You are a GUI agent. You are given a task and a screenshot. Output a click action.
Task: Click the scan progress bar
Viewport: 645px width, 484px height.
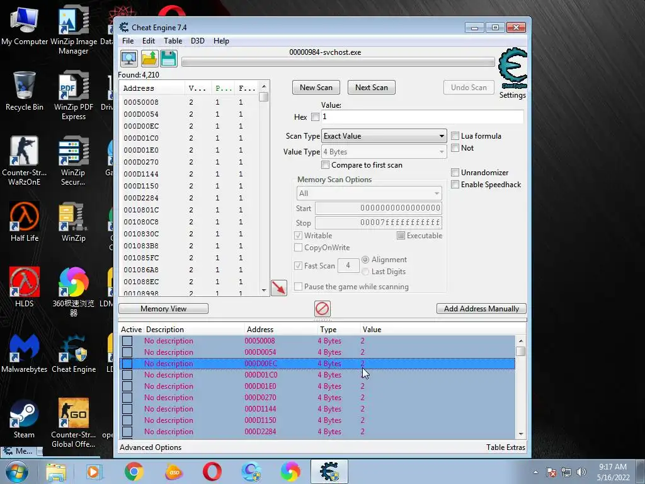[338, 62]
